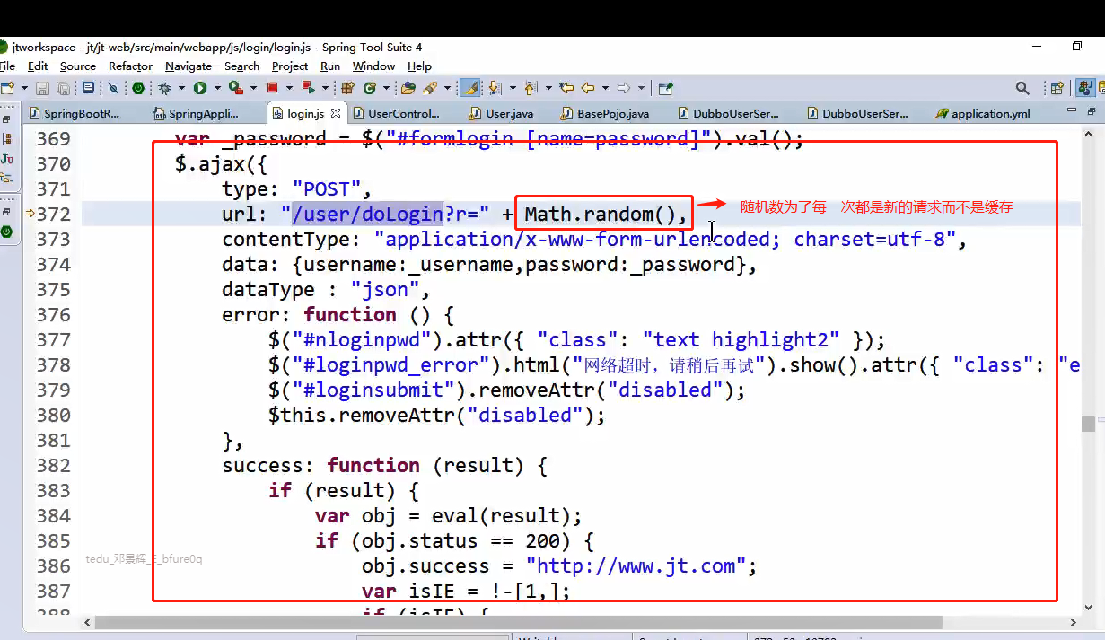The image size is (1105, 640).
Task: Navigate Forward with the gray right arrow
Action: (624, 88)
